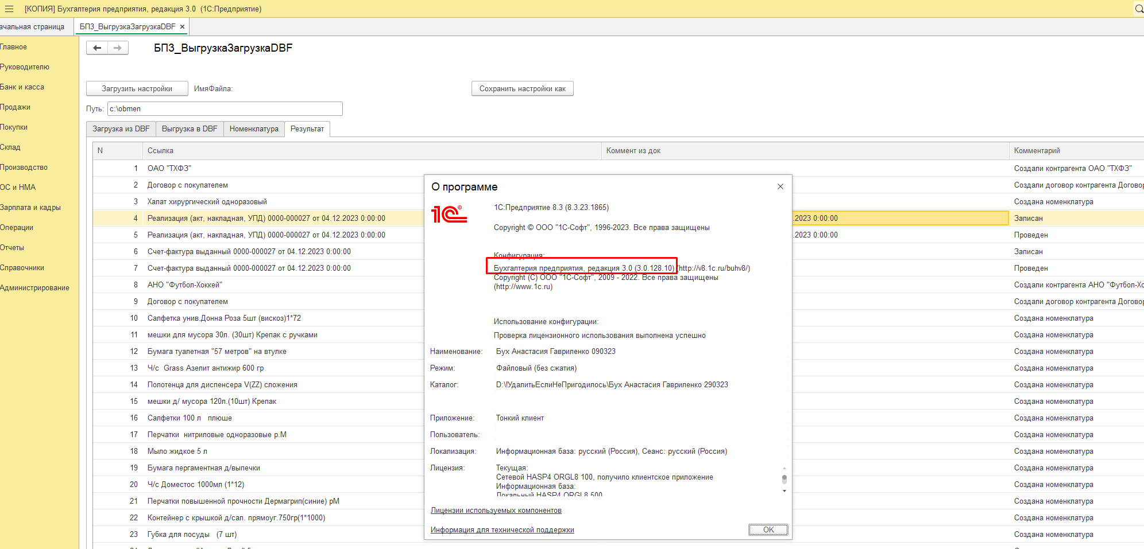
Task: Open the Банк и касса section
Action: [x=22, y=87]
